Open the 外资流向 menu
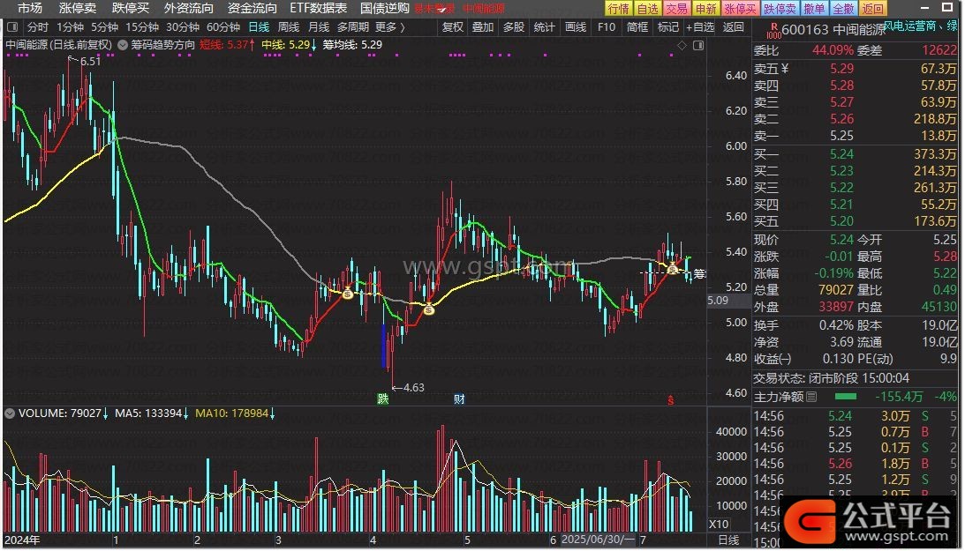Viewport: 965px width, 551px height. click(x=189, y=9)
